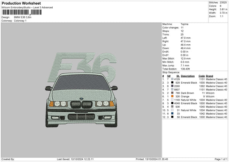This screenshot has width=229, height=162.
Task: Click the Wilcom brand in Dark Brown row
Action: pyautogui.click(x=210, y=93)
